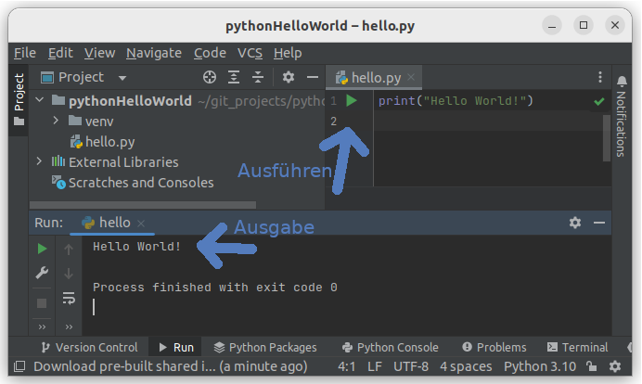The height and width of the screenshot is (384, 642).
Task: Click the wrench icon in Run panel
Action: [x=42, y=273]
